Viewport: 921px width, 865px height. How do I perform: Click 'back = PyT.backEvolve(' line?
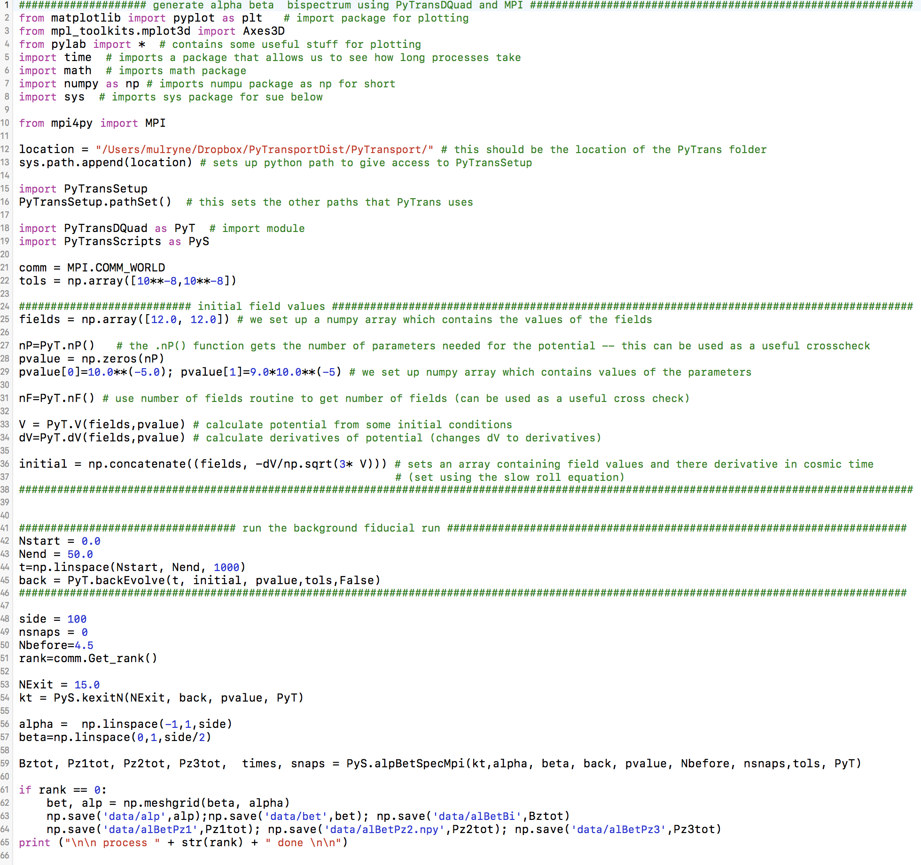[200, 580]
